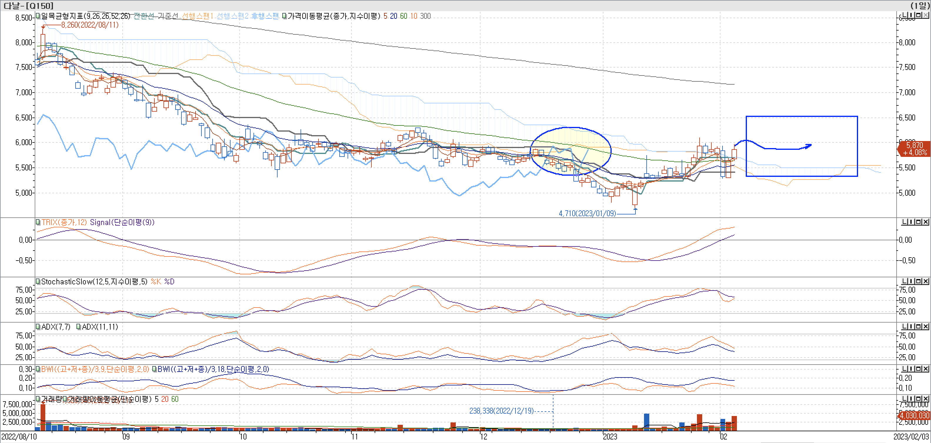This screenshot has width=931, height=443.
Task: Maximize the ADX indicator panel
Action: [x=918, y=326]
